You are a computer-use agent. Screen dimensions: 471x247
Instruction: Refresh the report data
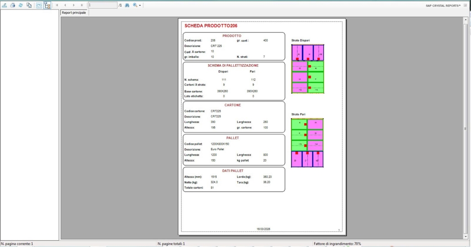point(21,5)
